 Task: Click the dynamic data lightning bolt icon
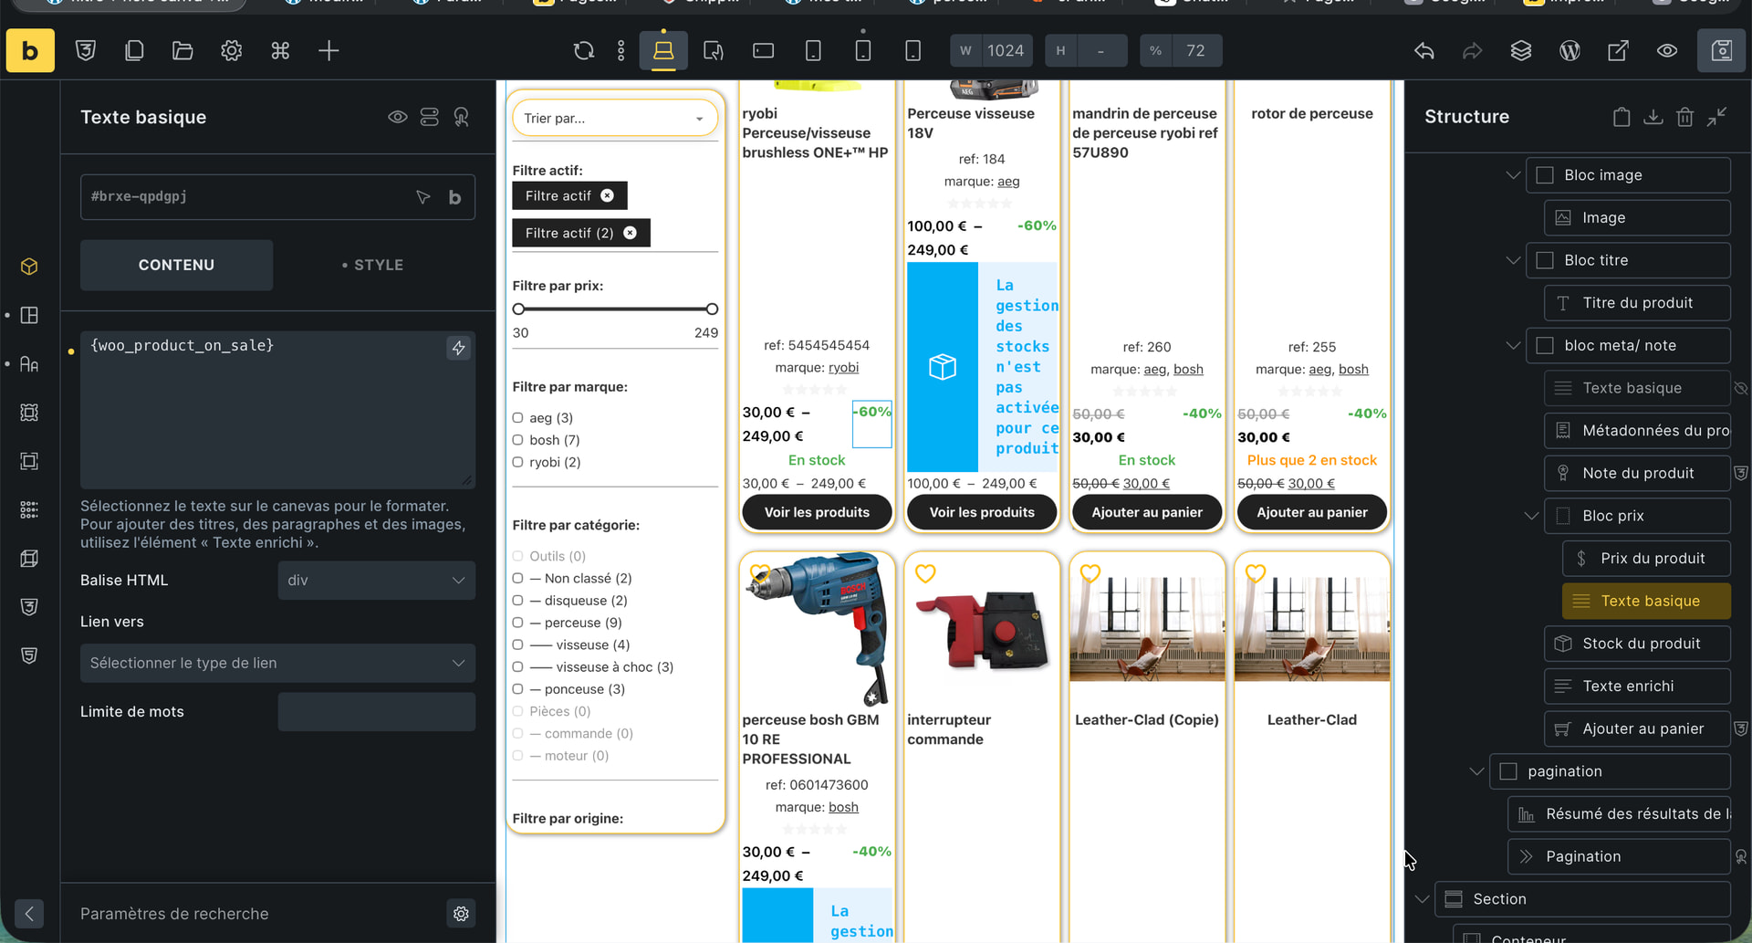(458, 348)
